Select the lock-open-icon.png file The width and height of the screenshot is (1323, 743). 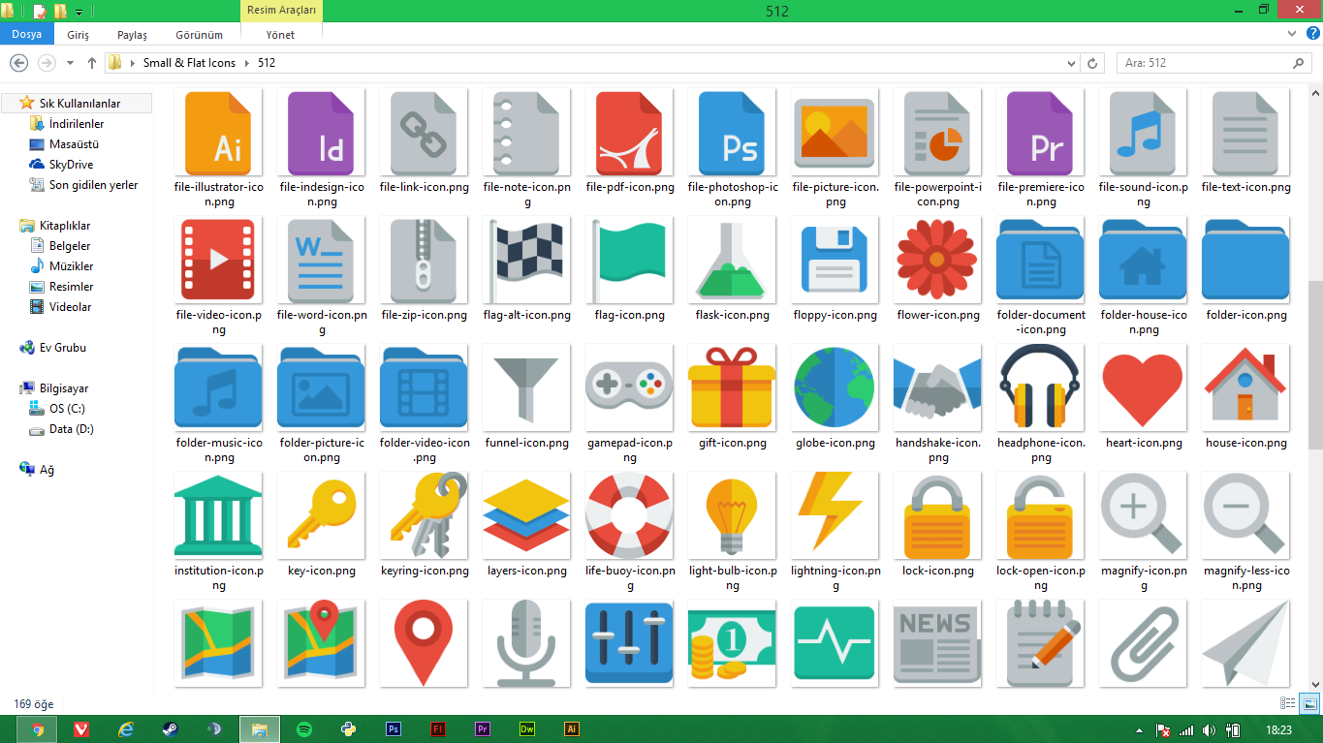point(1040,516)
